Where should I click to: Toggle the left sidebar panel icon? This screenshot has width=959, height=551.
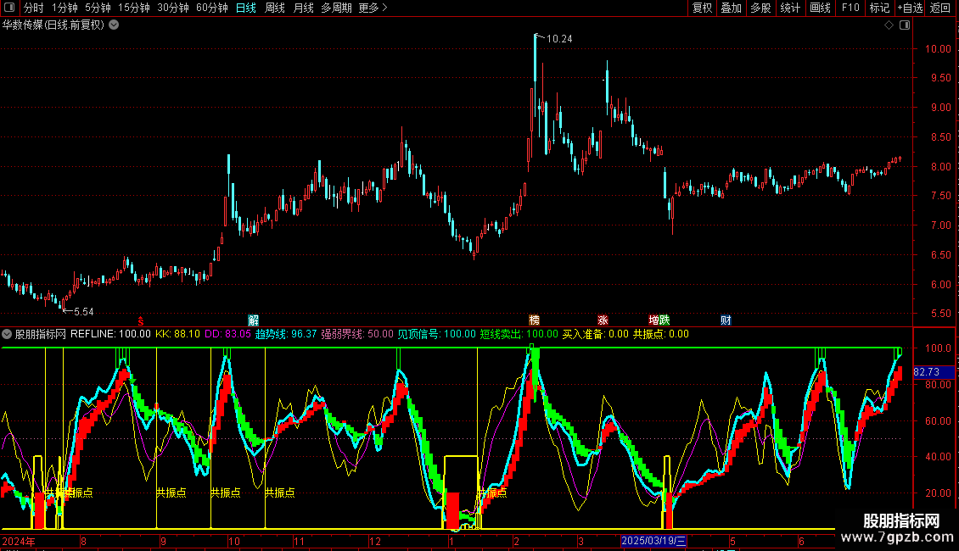9,8
